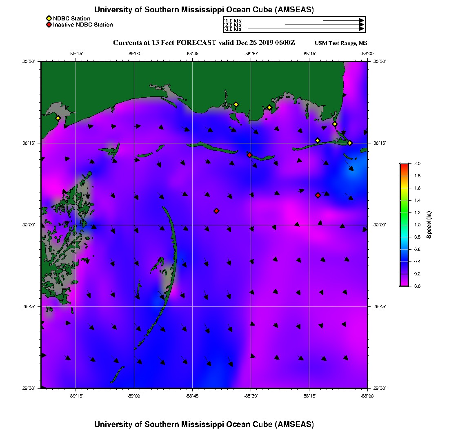The width and height of the screenshot is (449, 429).
Task: Click the "USM Test Range, MS" label
Action: pyautogui.click(x=341, y=43)
